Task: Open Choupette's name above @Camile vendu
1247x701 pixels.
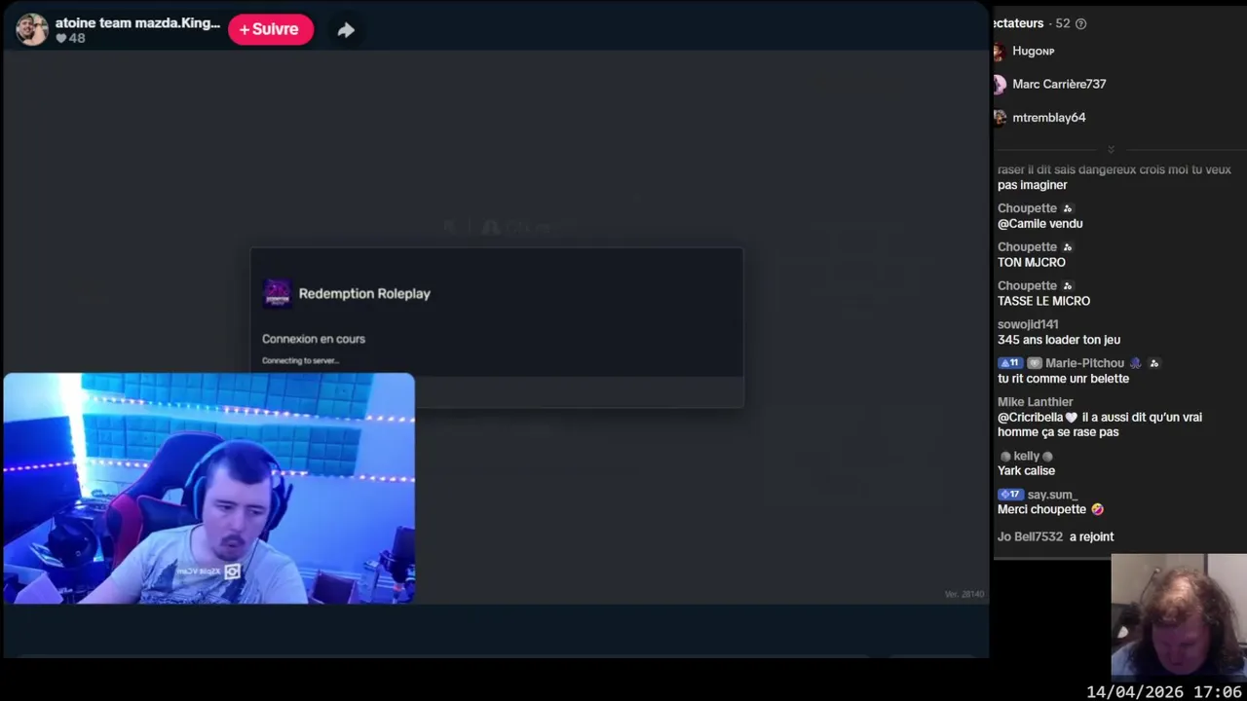Action: click(x=1027, y=208)
